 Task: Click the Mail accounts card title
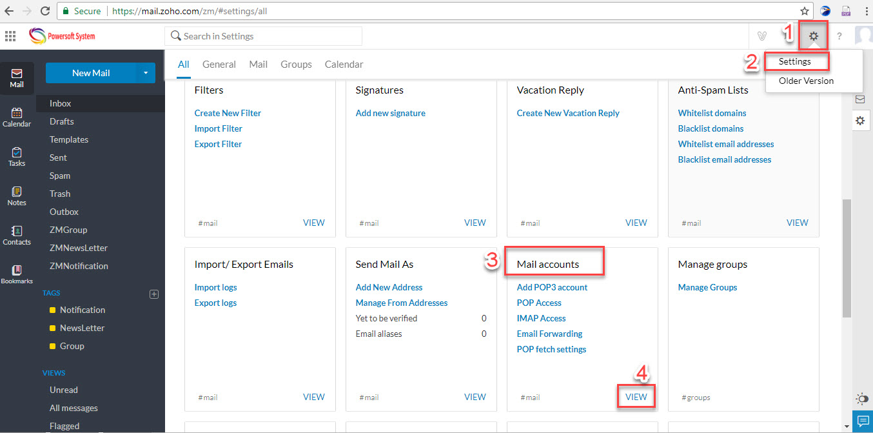click(548, 264)
